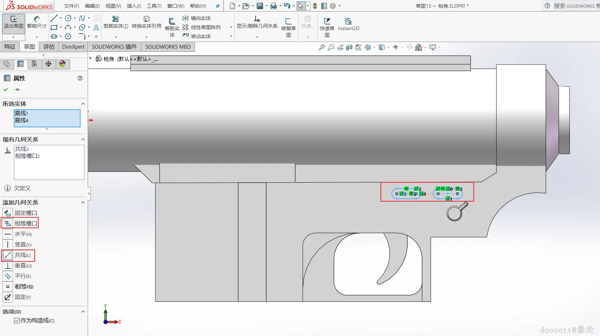Click the Exit Sketch (退出草图) icon

[x=14, y=20]
